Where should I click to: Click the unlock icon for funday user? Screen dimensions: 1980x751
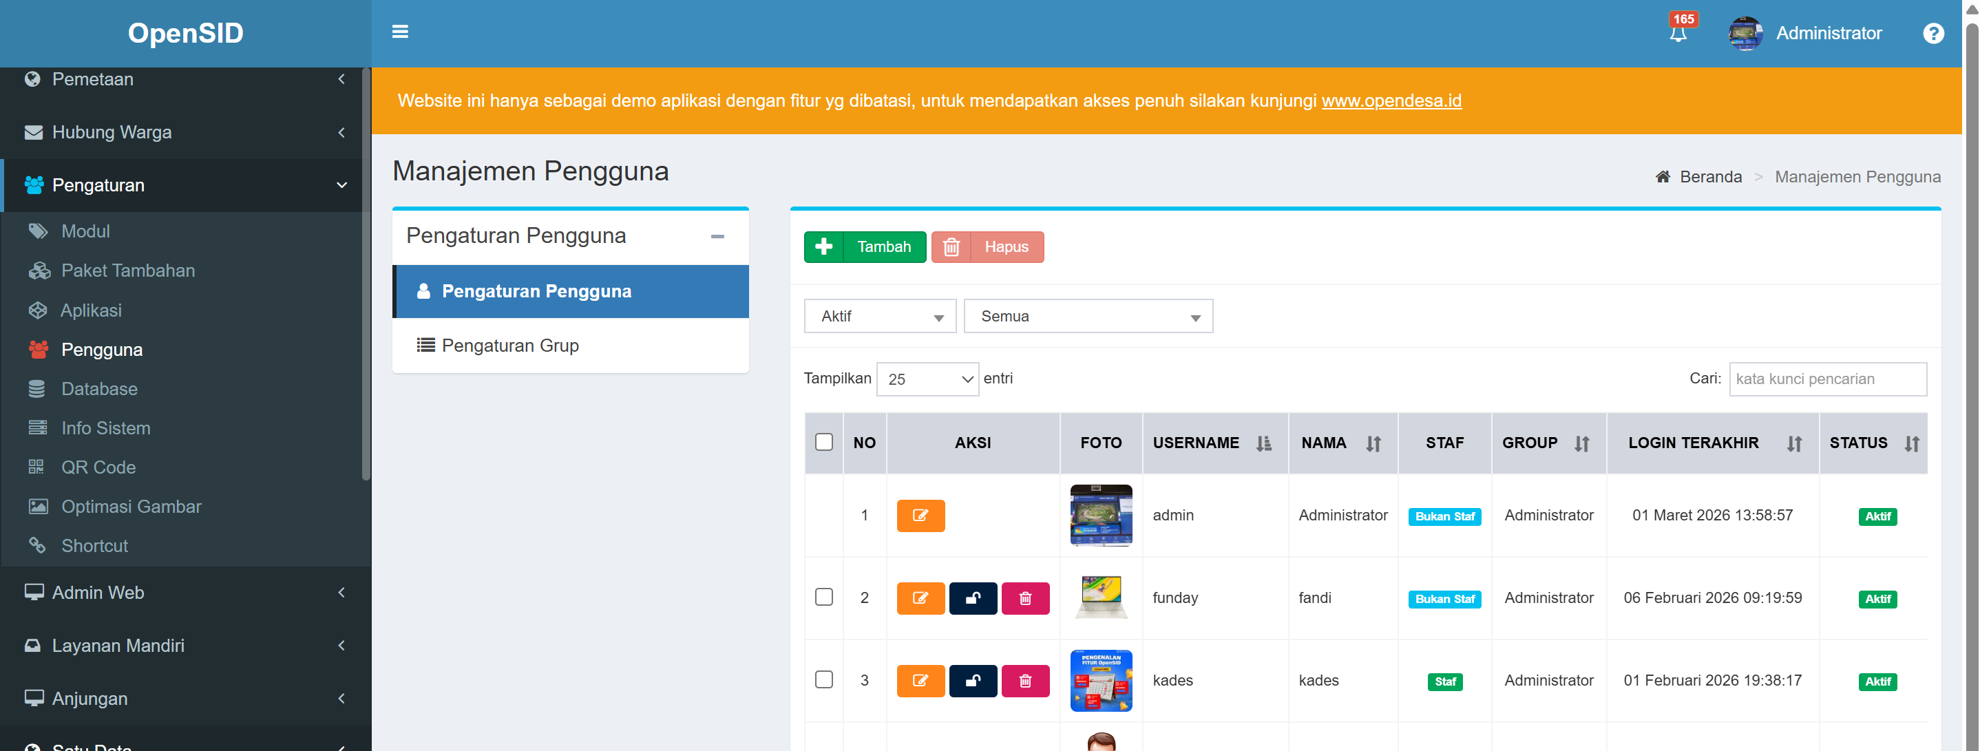tap(972, 598)
